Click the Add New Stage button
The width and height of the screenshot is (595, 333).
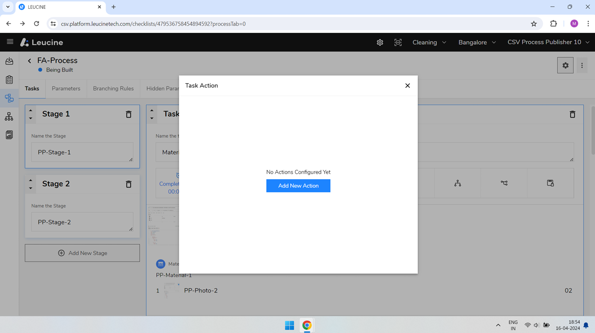click(82, 253)
